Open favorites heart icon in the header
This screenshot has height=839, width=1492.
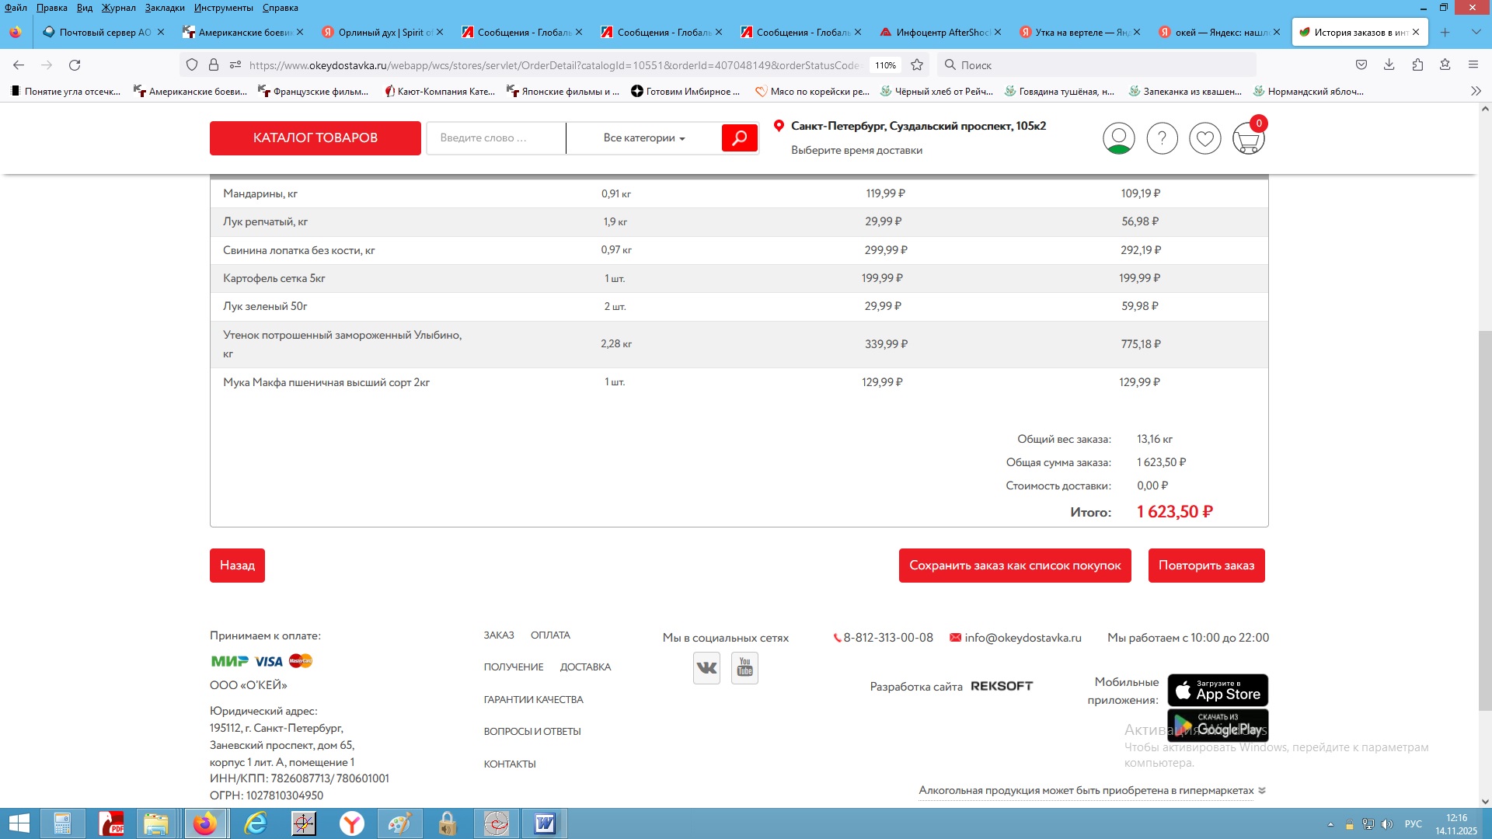click(x=1204, y=139)
